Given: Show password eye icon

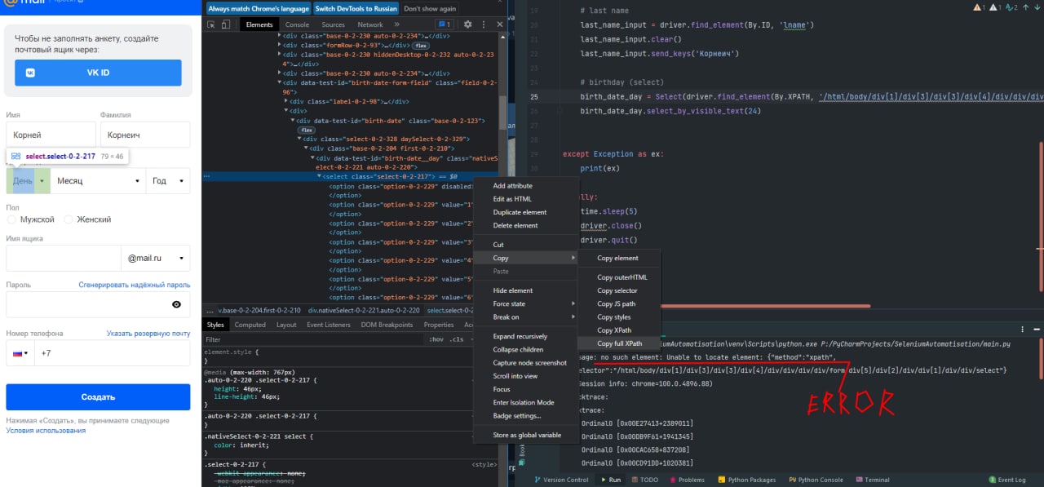Looking at the screenshot, I should (177, 304).
